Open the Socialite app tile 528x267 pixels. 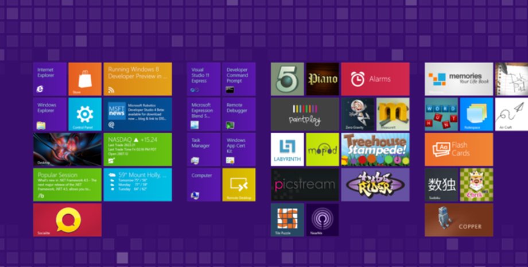67,219
